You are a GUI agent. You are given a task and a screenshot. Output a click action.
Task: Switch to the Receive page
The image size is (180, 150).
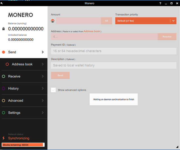pyautogui.click(x=24, y=76)
